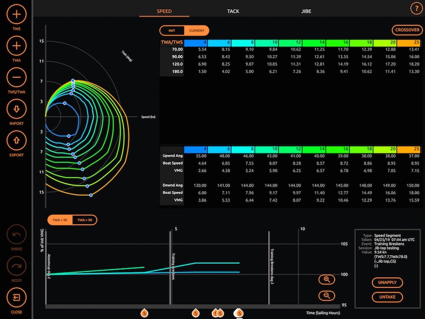Select CURRENT polar toggle

(x=196, y=31)
